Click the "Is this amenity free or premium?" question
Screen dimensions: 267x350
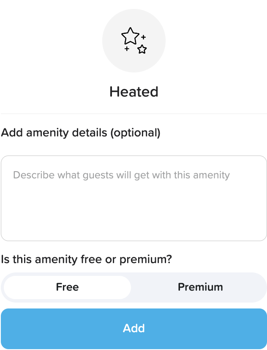87,259
